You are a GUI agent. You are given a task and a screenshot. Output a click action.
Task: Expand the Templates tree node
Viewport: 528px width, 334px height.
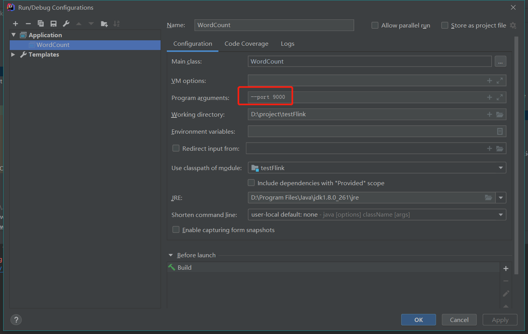click(13, 55)
